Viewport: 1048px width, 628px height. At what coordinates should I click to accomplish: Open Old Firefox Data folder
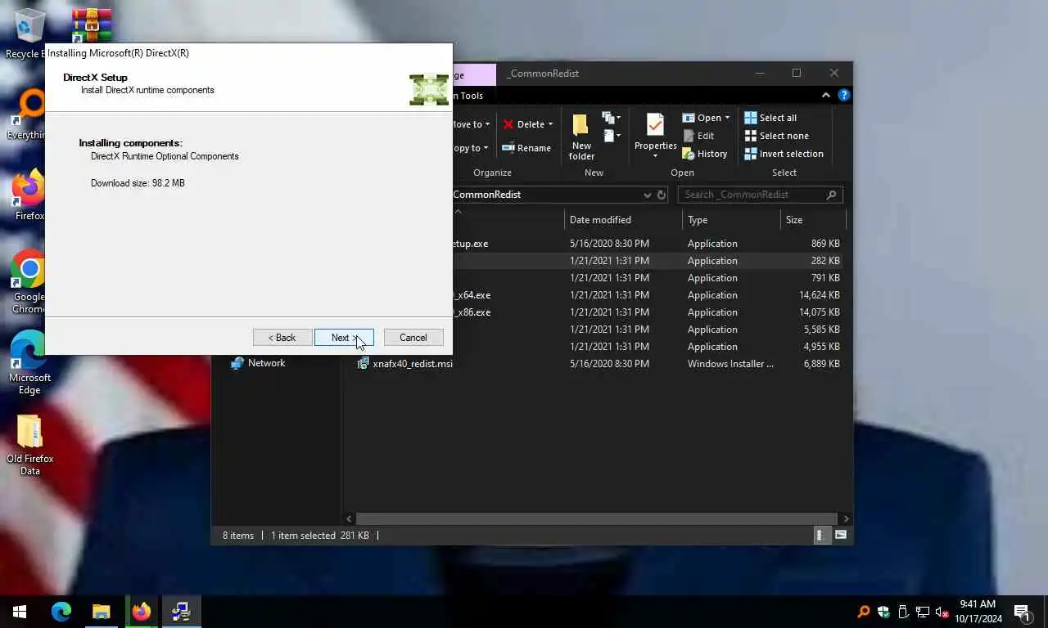pyautogui.click(x=29, y=446)
